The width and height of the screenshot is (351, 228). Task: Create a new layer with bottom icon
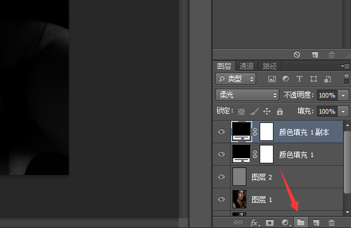[x=316, y=222]
